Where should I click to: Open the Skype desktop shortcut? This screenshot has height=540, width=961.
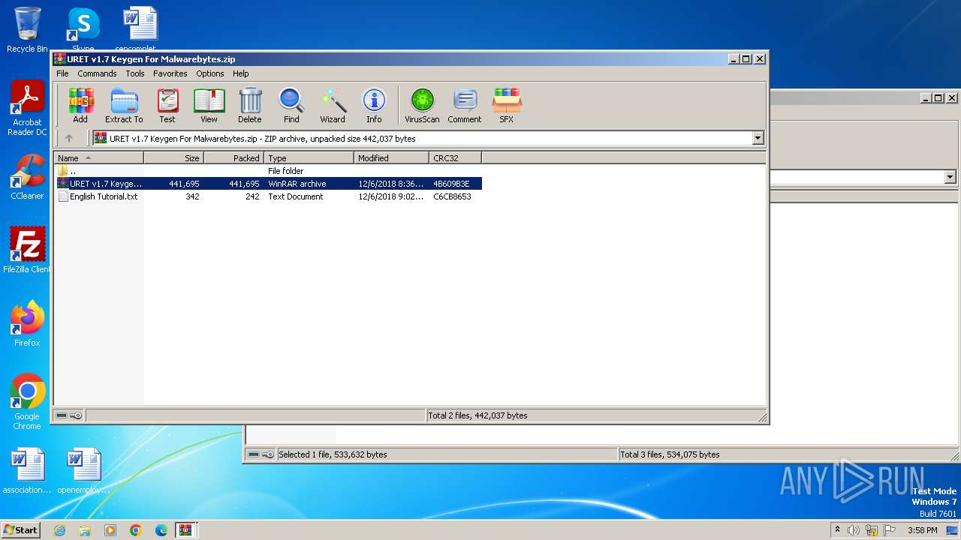(83, 30)
